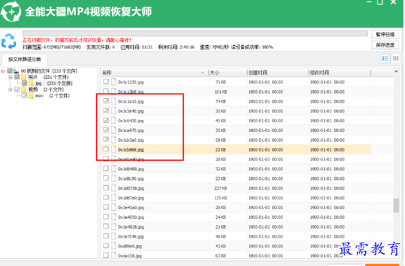Click the folder icon next to 视频
This screenshot has height=266, width=405.
pyautogui.click(x=24, y=90)
